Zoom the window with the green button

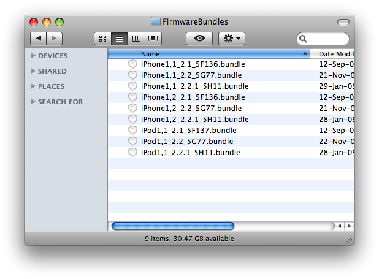59,22
